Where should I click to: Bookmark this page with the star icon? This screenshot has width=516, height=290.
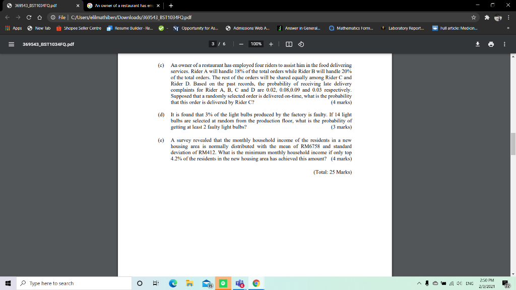tap(474, 17)
